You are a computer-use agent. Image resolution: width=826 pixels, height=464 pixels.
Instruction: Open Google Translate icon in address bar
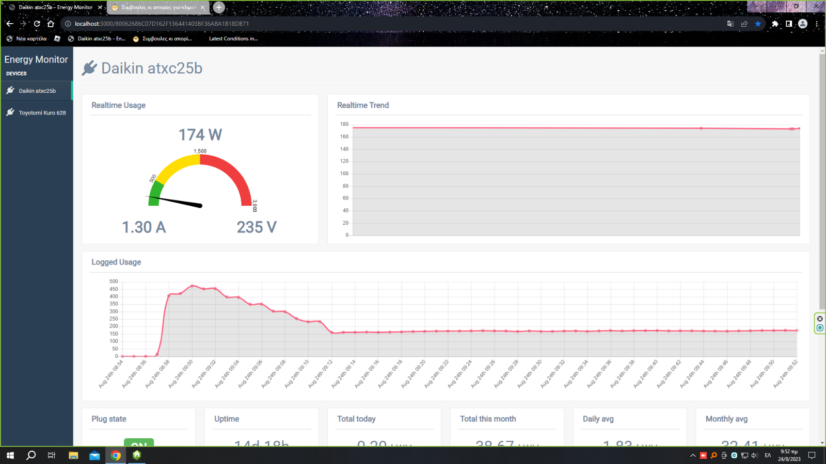tap(730, 24)
